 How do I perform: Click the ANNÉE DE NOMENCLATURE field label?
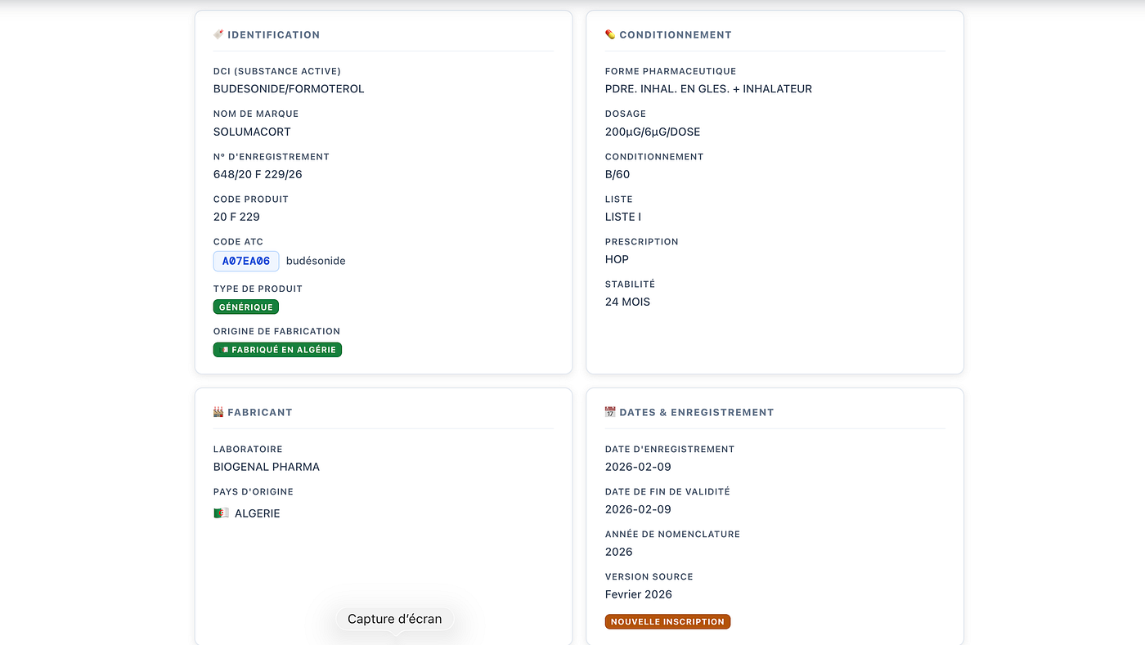point(672,534)
